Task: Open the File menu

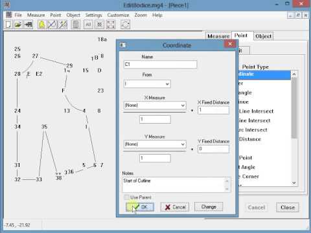Action: pos(18,15)
